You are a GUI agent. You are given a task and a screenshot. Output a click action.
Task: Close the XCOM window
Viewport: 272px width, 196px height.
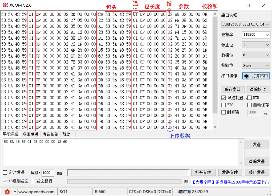(264, 5)
